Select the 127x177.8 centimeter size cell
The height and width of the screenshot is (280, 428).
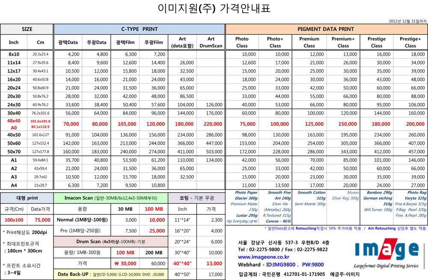coord(40,152)
